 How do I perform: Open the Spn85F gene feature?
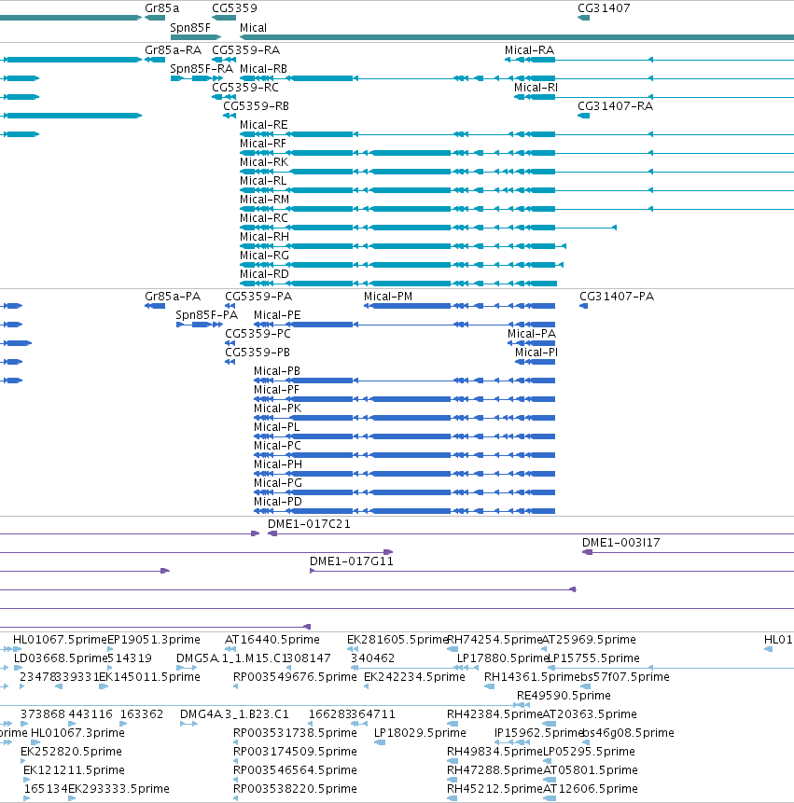pyautogui.click(x=196, y=37)
